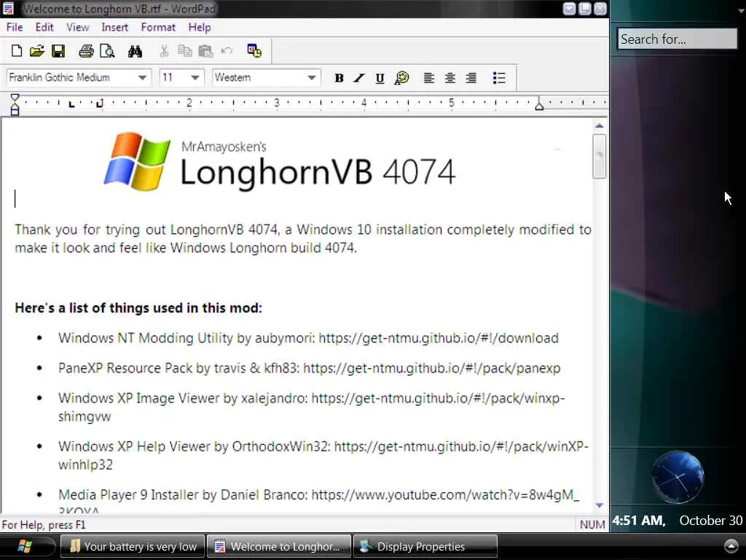Open the View menu
This screenshot has width=746, height=560.
click(x=77, y=27)
